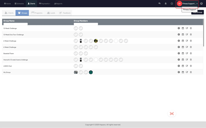Open calendar for My Group
The width and height of the screenshot is (206, 128).
pos(183,72)
